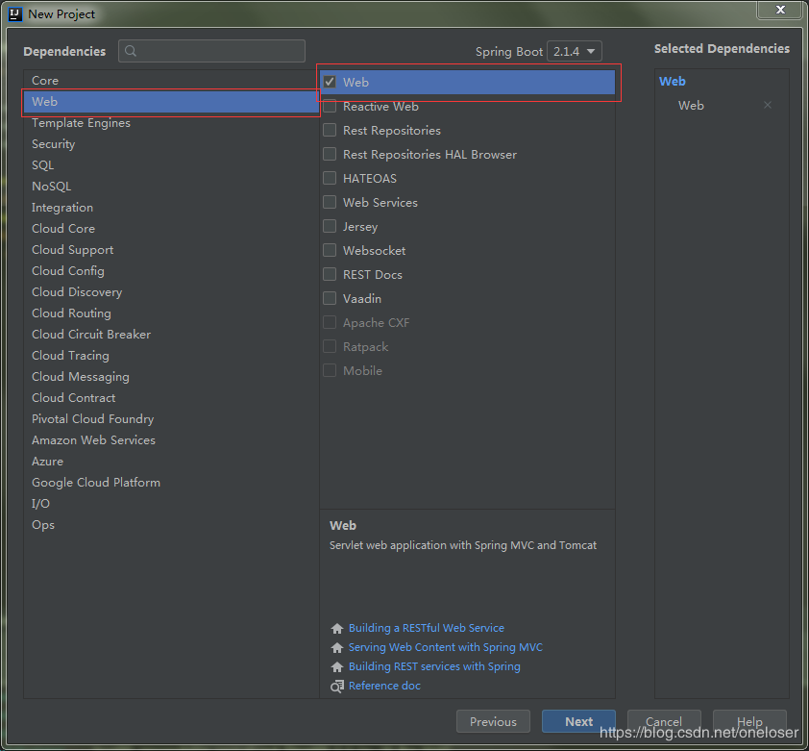This screenshot has width=809, height=751.
Task: Open the Reference doc link
Action: [384, 686]
